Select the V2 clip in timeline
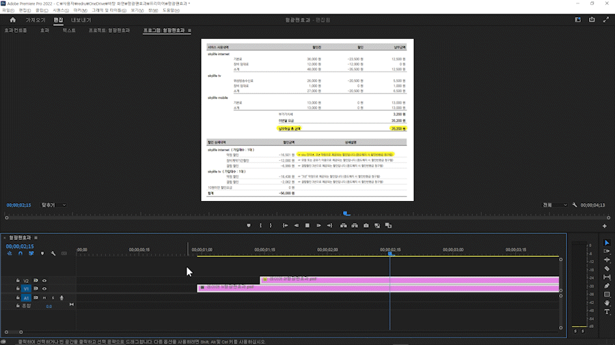Viewport: 615px width, 345px height. [409, 280]
